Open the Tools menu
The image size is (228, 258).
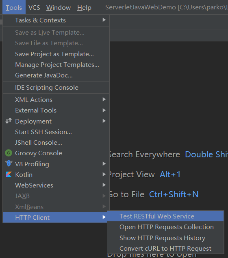point(14,7)
